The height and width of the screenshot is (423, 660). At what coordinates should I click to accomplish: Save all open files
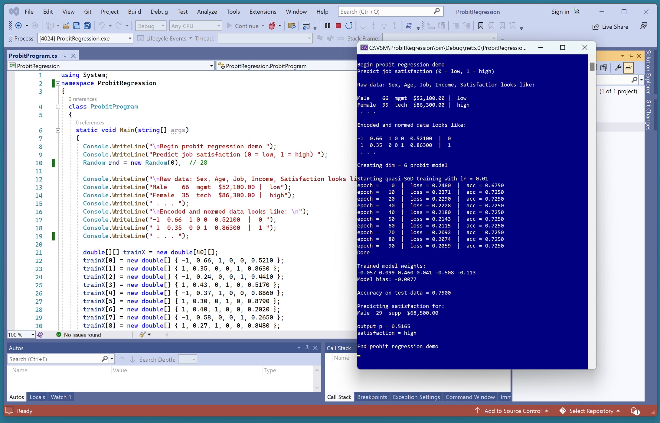(87, 26)
